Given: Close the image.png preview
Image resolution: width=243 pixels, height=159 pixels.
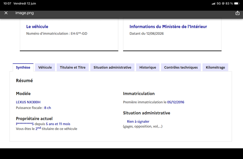Looking at the screenshot, I should click(x=6, y=13).
